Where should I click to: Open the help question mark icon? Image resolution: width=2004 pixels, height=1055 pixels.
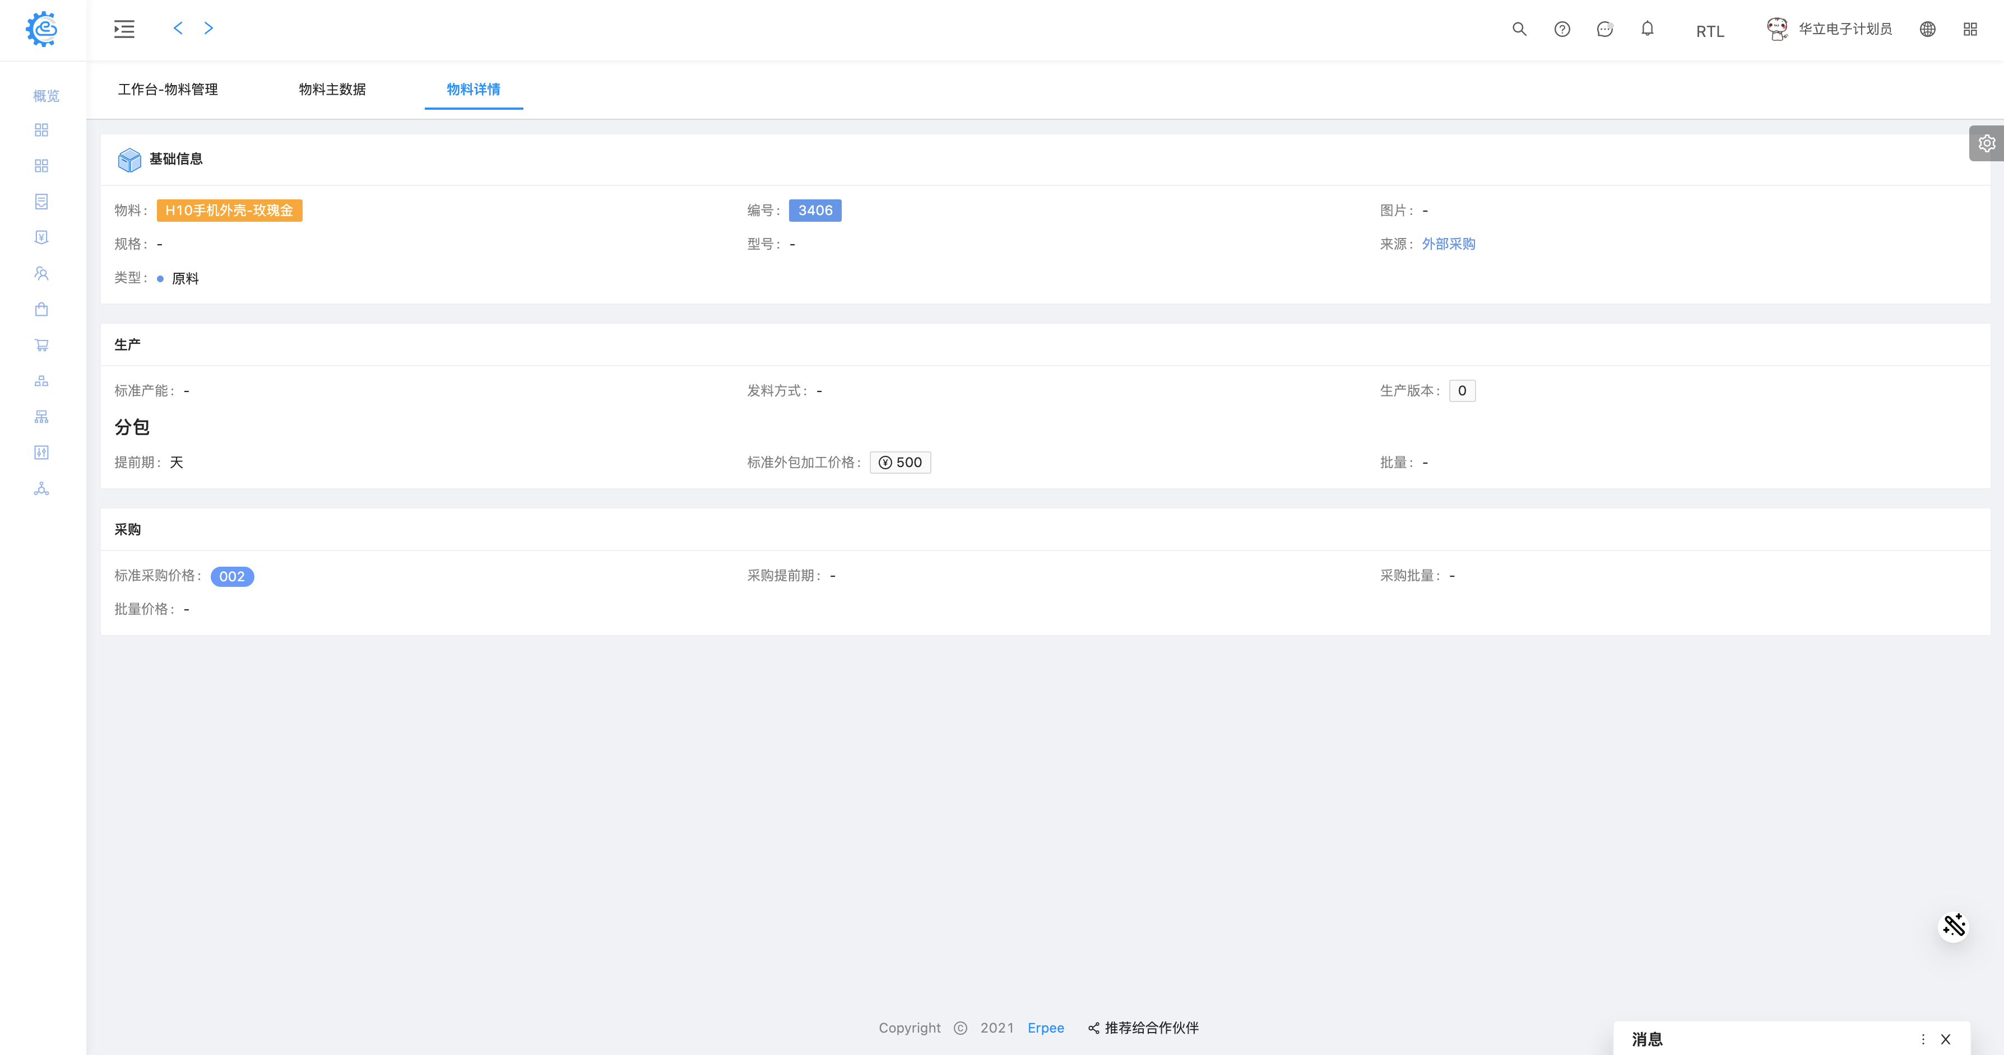point(1561,29)
